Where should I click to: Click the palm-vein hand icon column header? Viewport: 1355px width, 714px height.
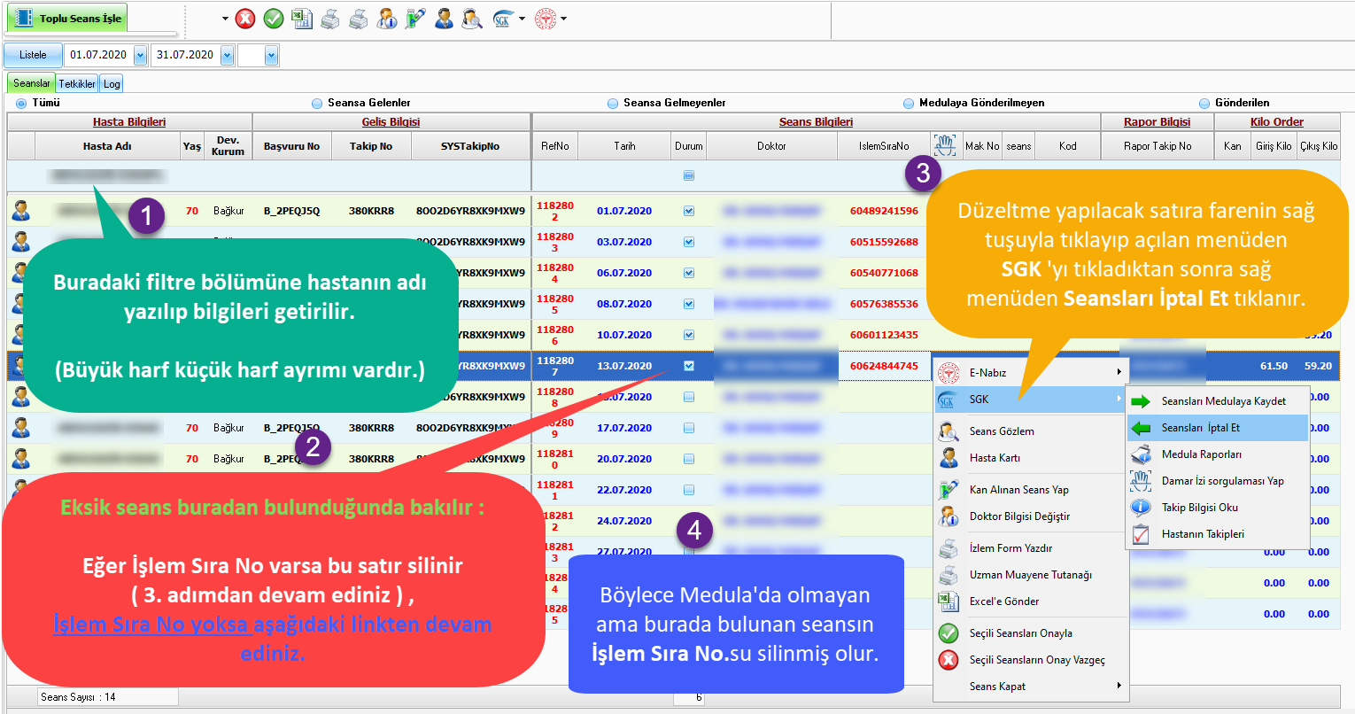pyautogui.click(x=946, y=145)
